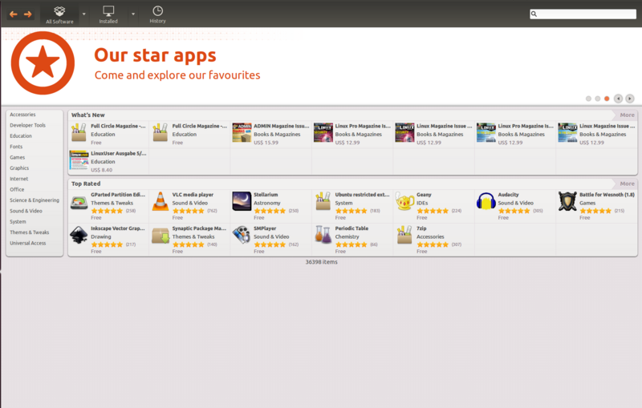Screen dimensions: 642x408
Task: Advance banner with the next arrow button
Action: point(630,99)
